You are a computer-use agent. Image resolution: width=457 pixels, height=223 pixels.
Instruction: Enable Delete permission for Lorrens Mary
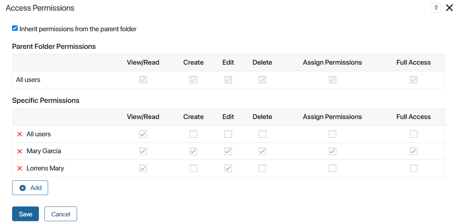(262, 168)
